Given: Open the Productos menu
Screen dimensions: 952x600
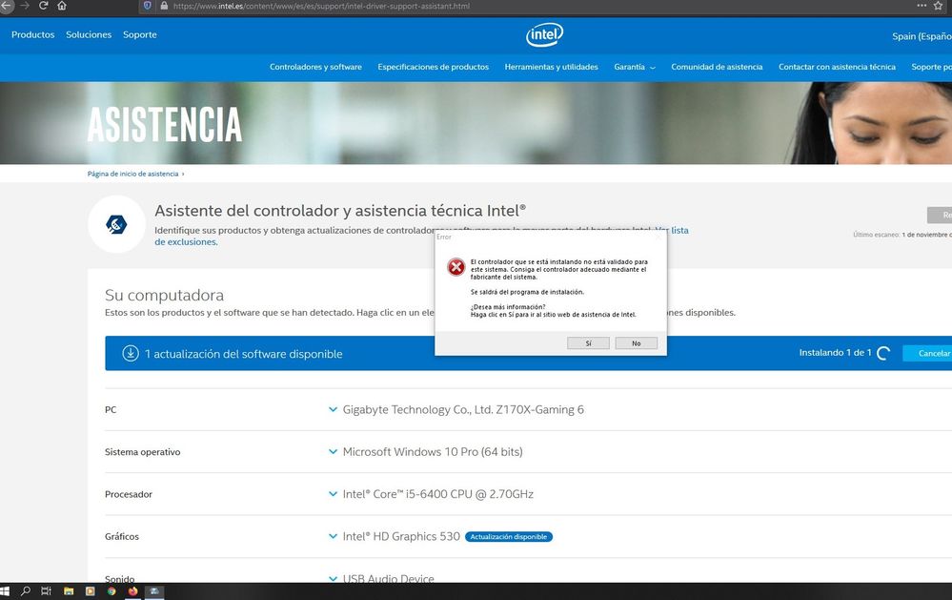Looking at the screenshot, I should 32,35.
